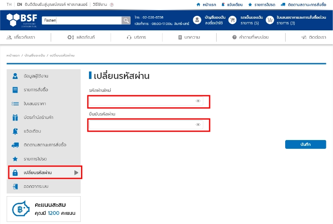Viewport: 333px width, 224px height.
Task: Open the shopping cart icon
Action: point(233,20)
